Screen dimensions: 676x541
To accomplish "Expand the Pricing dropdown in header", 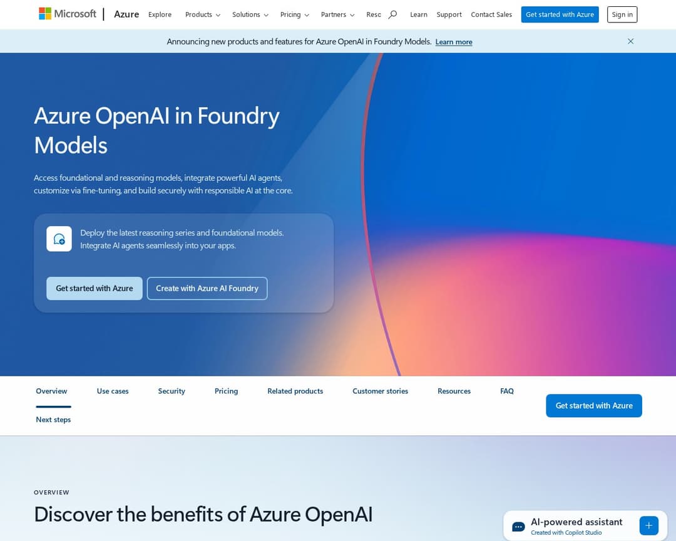I will (294, 14).
